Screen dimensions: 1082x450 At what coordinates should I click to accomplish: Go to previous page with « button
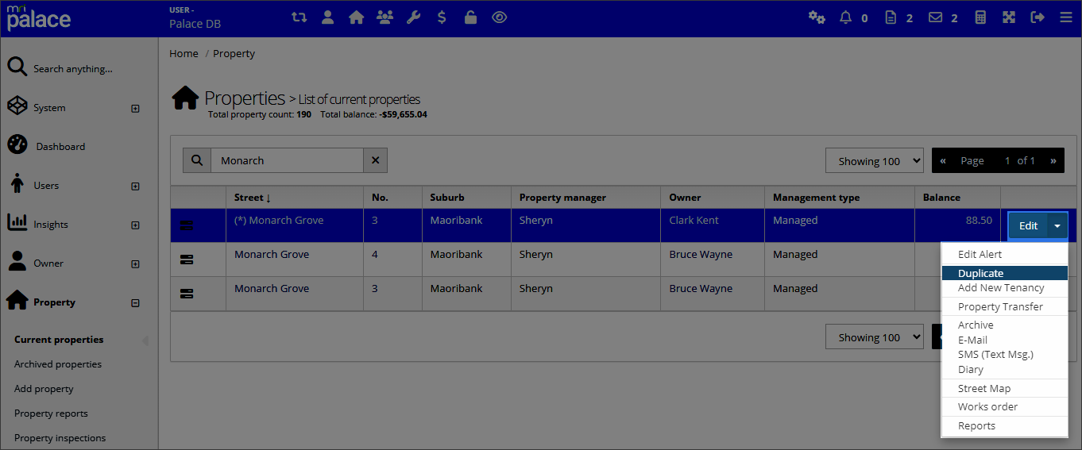click(x=942, y=160)
